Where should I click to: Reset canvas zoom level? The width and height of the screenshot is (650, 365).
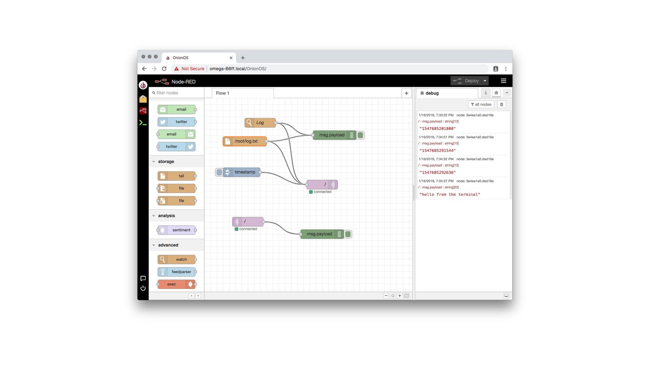pos(393,296)
